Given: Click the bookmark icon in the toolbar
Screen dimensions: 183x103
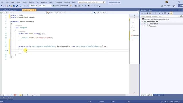Looking at the screenshot, I should 89,6.
